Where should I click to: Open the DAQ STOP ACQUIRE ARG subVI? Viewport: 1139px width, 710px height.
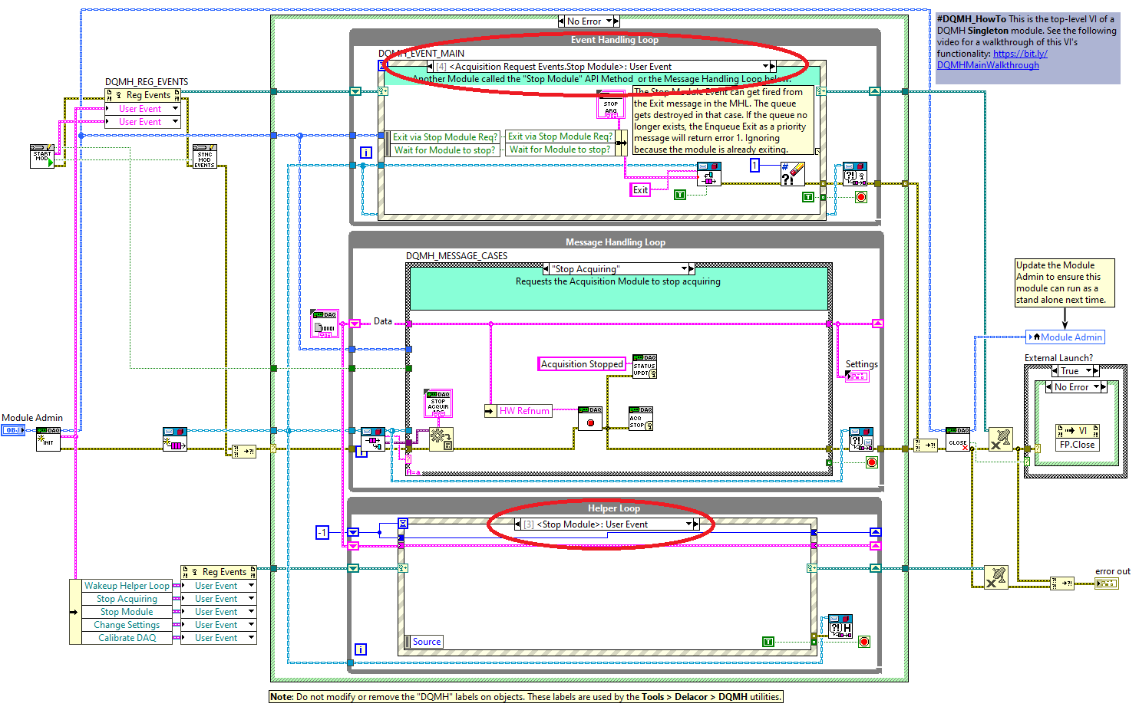[440, 403]
